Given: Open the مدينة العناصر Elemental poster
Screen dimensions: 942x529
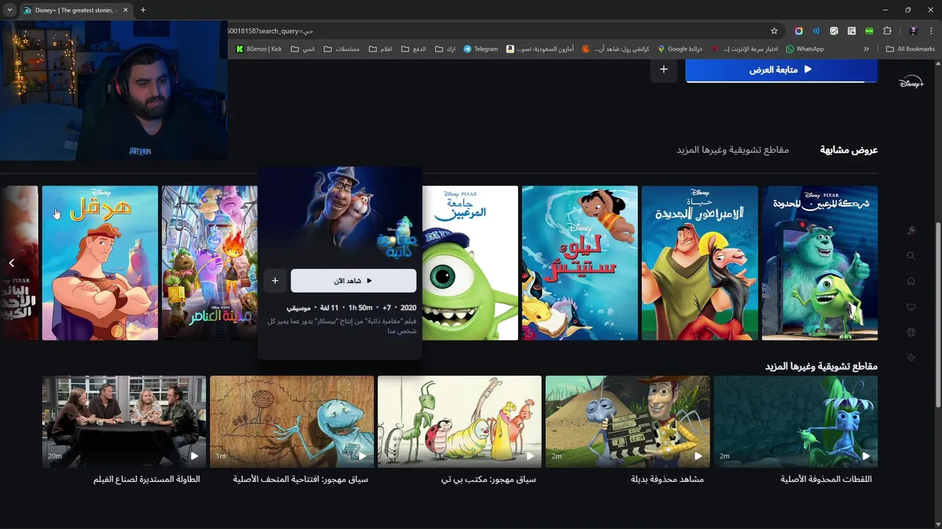Looking at the screenshot, I should tap(210, 263).
